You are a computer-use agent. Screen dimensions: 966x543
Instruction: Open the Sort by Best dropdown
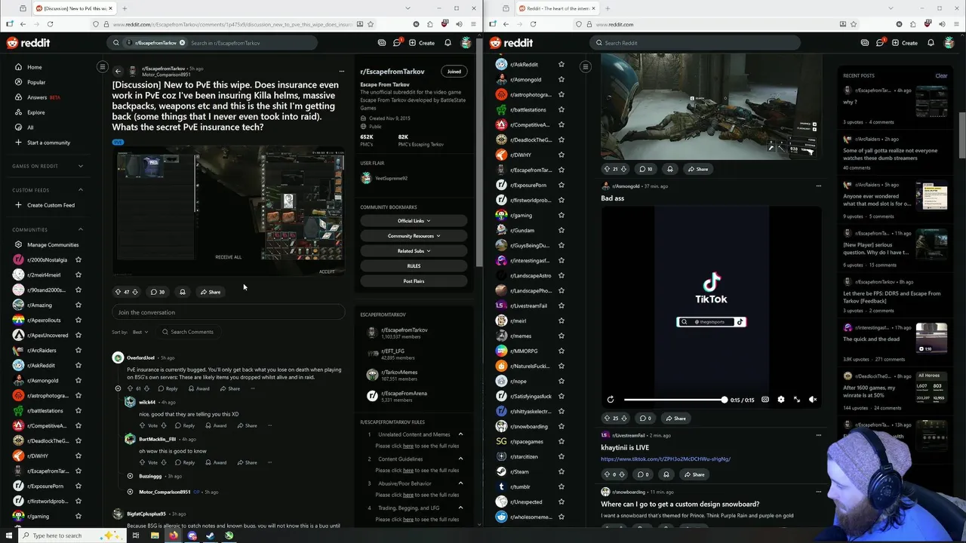coord(140,332)
